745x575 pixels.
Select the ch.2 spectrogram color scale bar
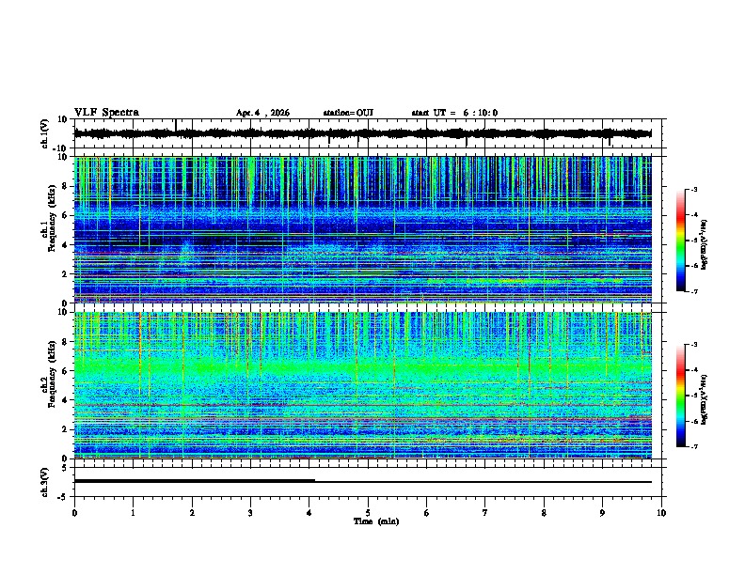tap(680, 396)
